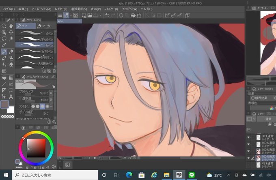
Task: Toggle visibility of selected layer レイヤー 9
Action: pyautogui.click(x=248, y=158)
